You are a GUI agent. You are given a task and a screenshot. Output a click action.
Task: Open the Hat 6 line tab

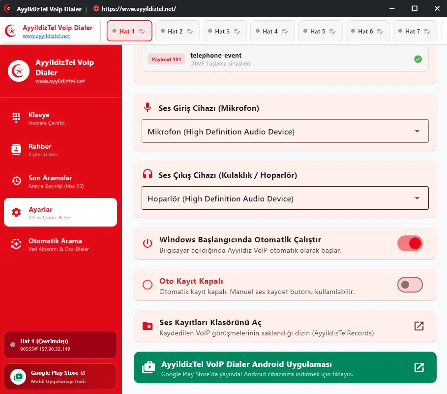367,31
